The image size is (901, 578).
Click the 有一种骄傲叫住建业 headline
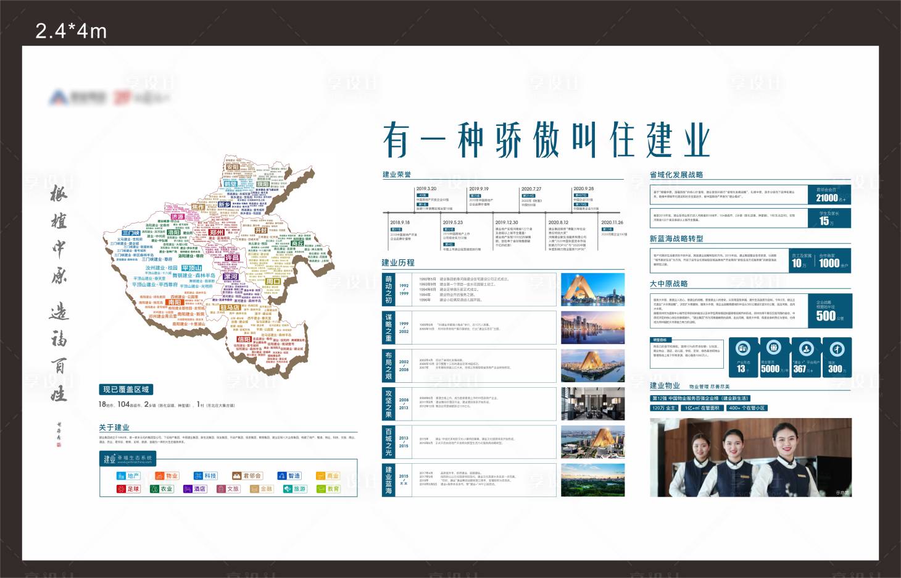point(546,140)
